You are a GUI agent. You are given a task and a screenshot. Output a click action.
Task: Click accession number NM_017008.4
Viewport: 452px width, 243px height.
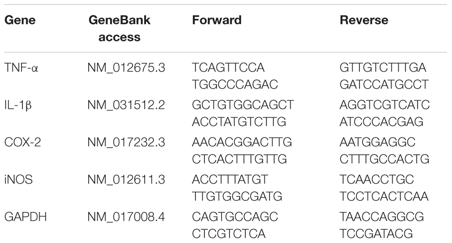pos(126,217)
